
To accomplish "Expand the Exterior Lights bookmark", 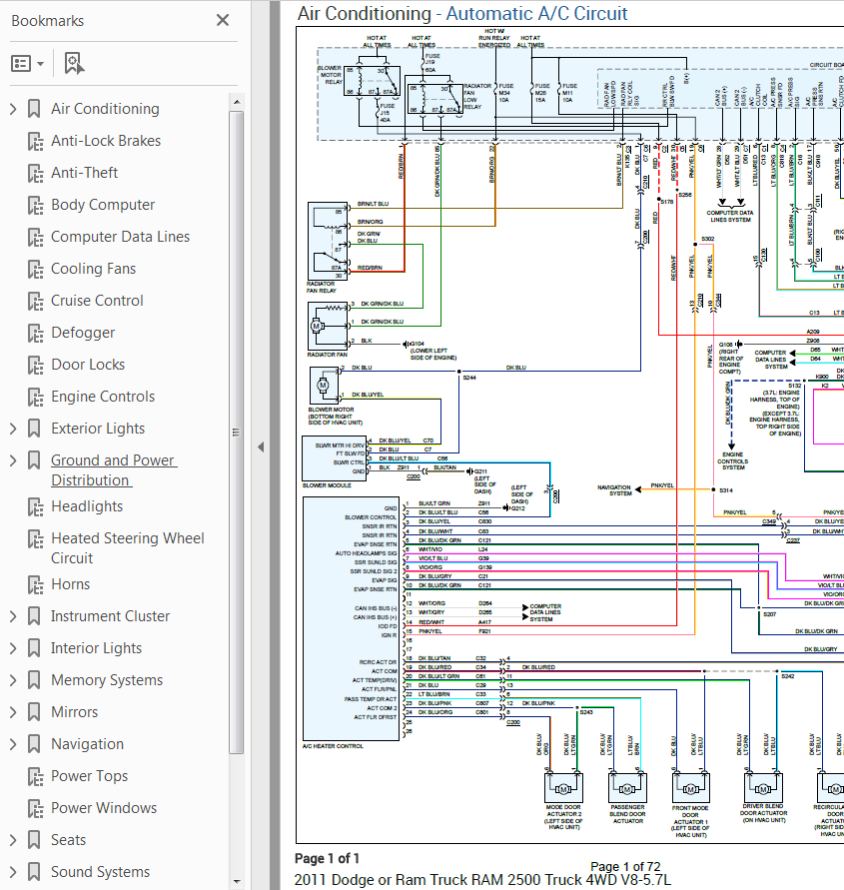I will pyautogui.click(x=13, y=429).
